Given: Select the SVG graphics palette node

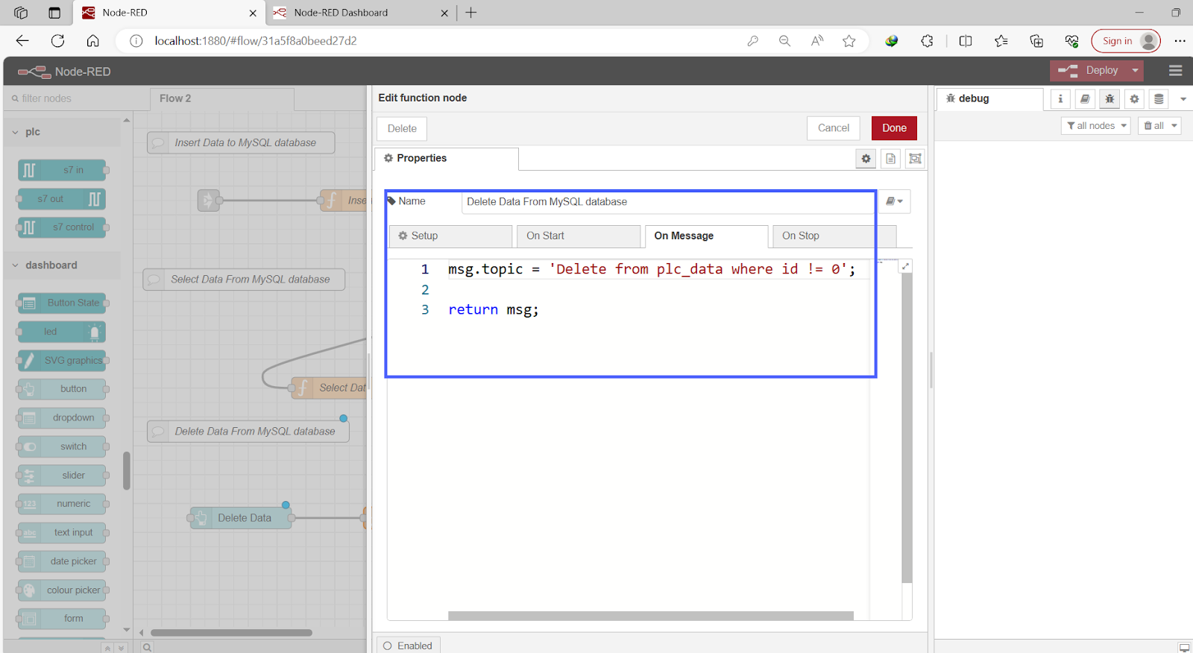Looking at the screenshot, I should (x=62, y=361).
